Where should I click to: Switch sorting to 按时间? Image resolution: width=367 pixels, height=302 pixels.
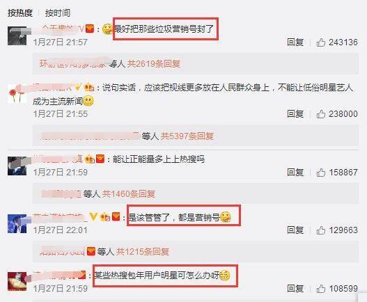[x=58, y=13]
